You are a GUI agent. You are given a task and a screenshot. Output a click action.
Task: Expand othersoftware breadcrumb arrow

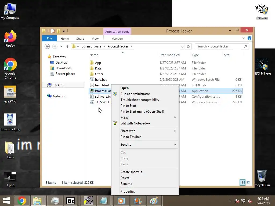pyautogui.click(x=104, y=46)
